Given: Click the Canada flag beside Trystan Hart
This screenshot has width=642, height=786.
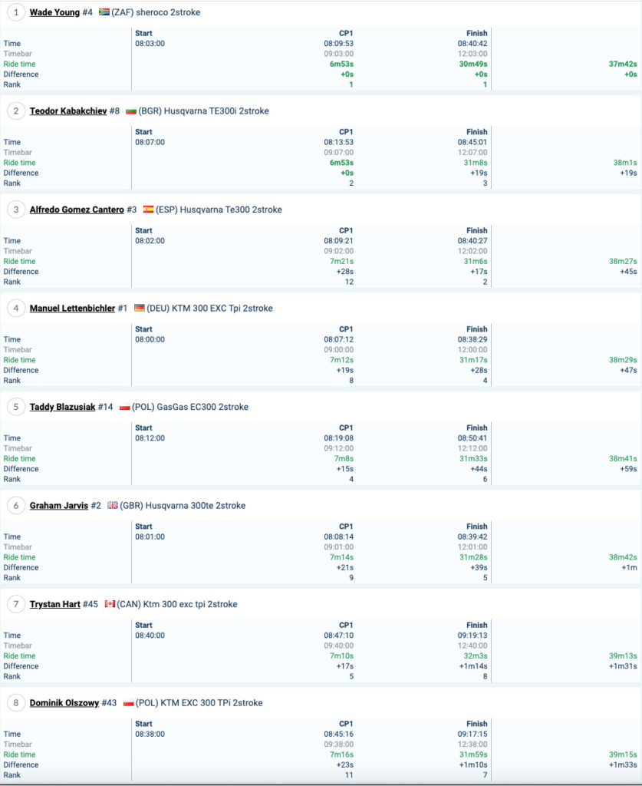Looking at the screenshot, I should click(110, 604).
